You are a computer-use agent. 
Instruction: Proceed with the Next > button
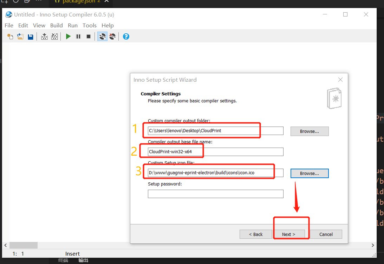pos(289,234)
